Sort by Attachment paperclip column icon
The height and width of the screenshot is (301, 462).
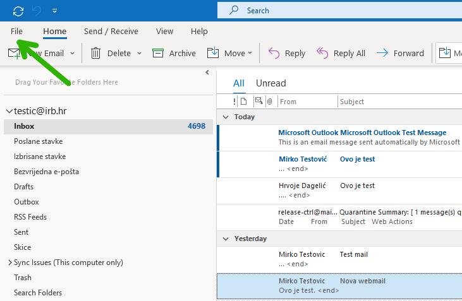coord(270,102)
